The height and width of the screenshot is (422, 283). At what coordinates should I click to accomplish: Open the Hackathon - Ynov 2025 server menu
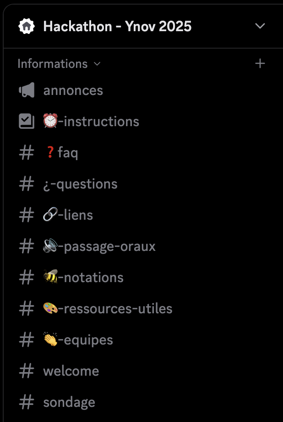click(x=260, y=27)
